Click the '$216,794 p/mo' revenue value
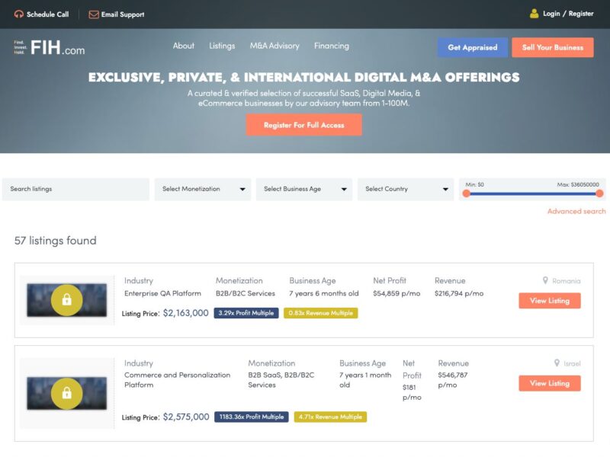Image resolution: width=610 pixels, height=457 pixels. pos(459,293)
